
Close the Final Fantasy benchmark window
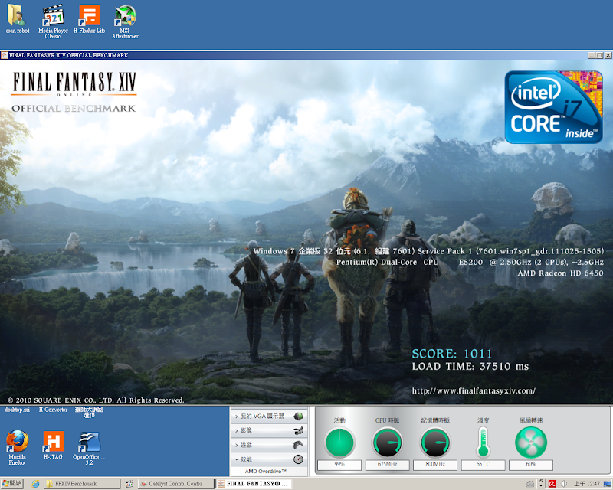(x=608, y=55)
